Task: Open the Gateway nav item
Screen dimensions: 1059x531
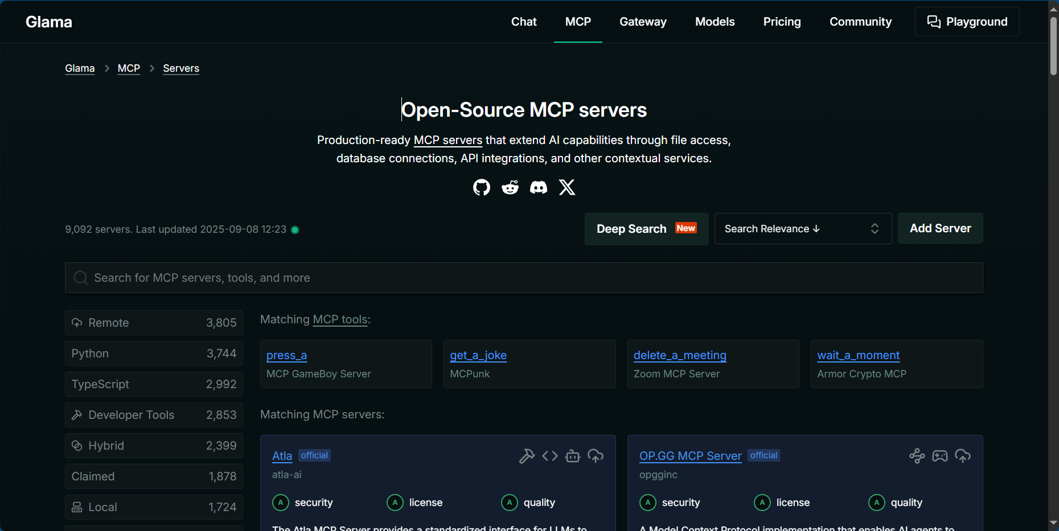Action: (x=643, y=22)
